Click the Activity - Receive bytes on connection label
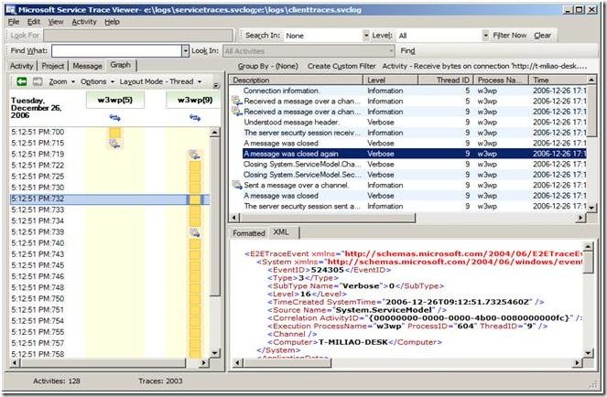Image resolution: width=607 pixels, height=397 pixels. point(484,66)
